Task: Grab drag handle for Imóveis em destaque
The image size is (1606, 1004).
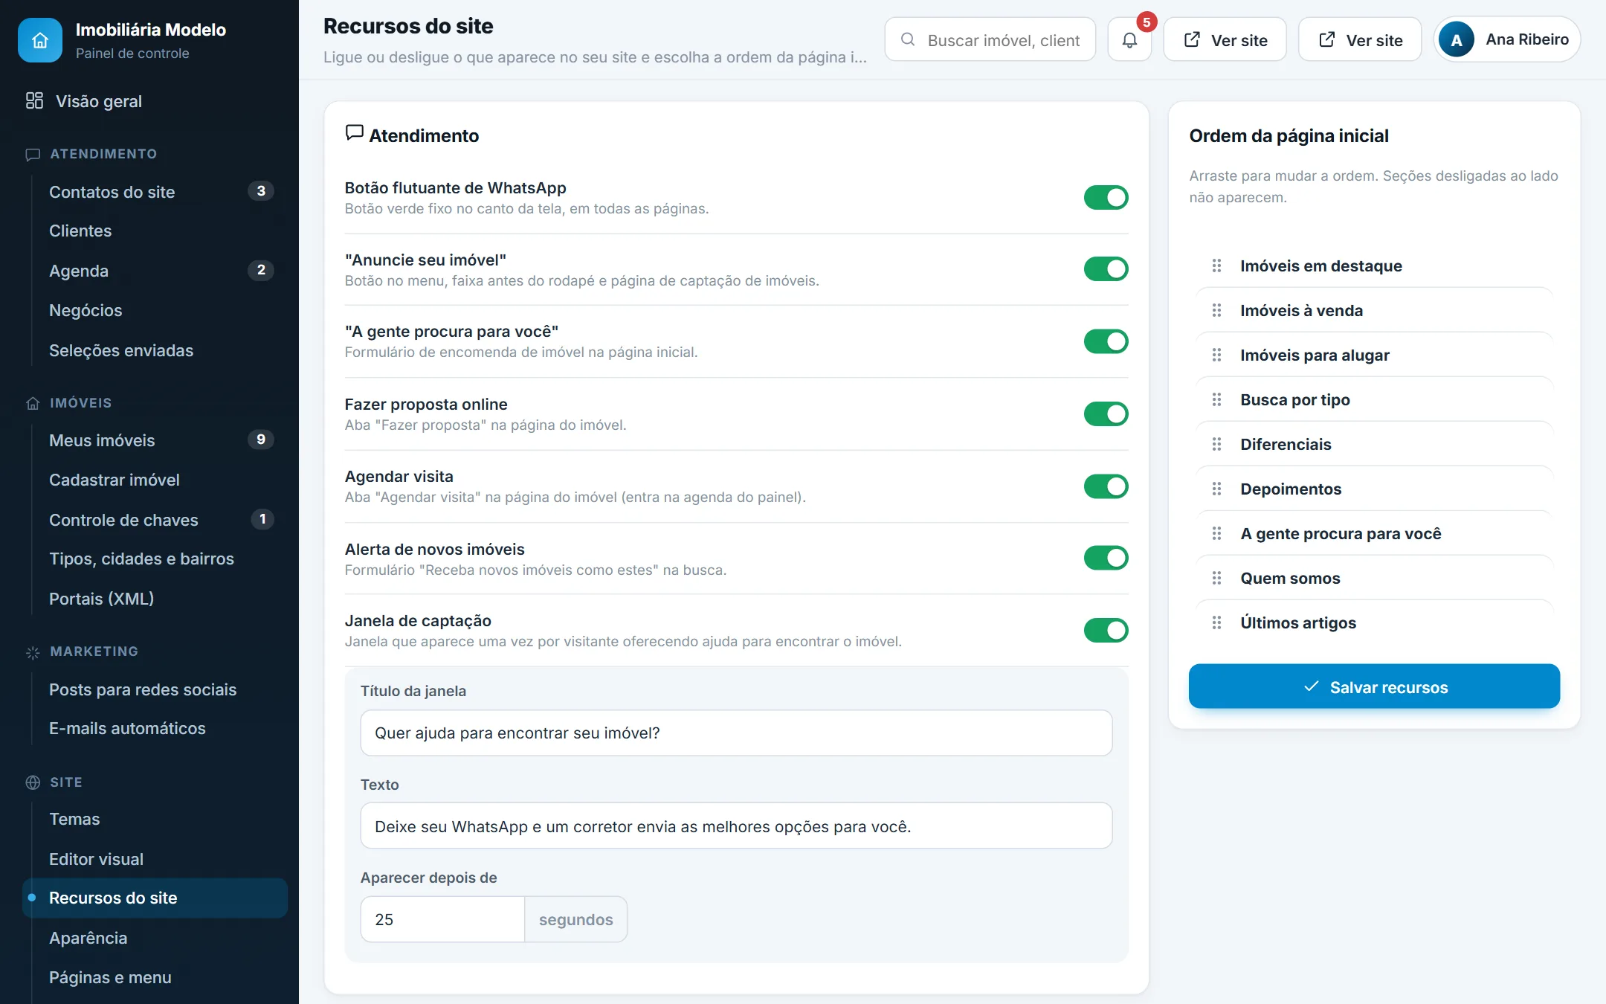Action: click(x=1216, y=266)
